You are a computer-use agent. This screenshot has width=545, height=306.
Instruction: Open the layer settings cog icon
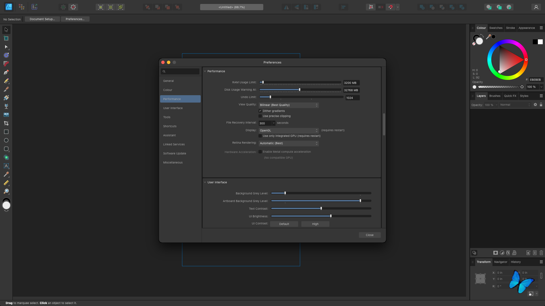click(x=535, y=105)
